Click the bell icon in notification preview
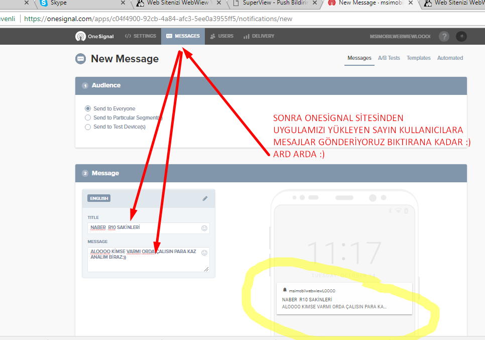This screenshot has width=485, height=340. (x=285, y=290)
